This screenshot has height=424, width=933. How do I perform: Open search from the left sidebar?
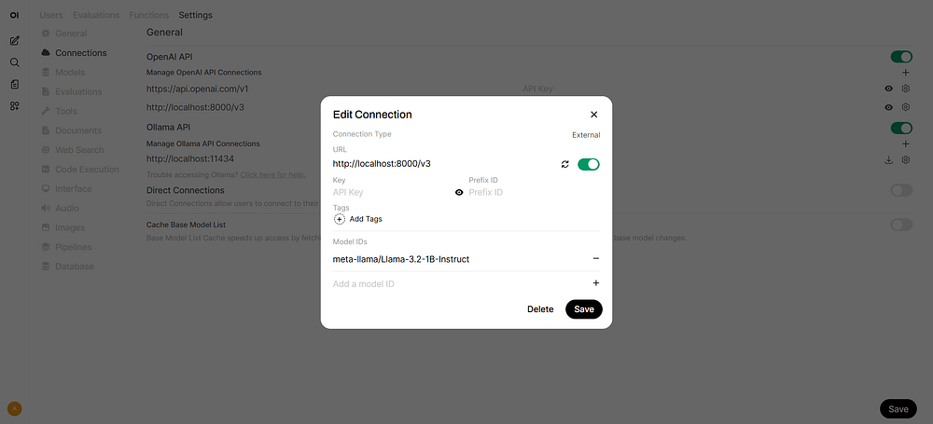point(15,62)
